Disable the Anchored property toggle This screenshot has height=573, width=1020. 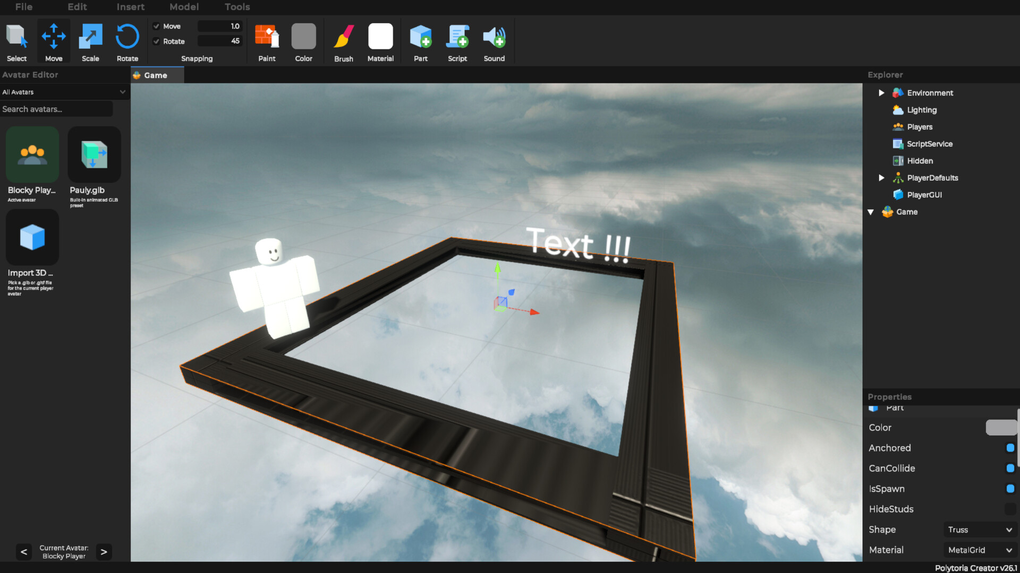1010,448
